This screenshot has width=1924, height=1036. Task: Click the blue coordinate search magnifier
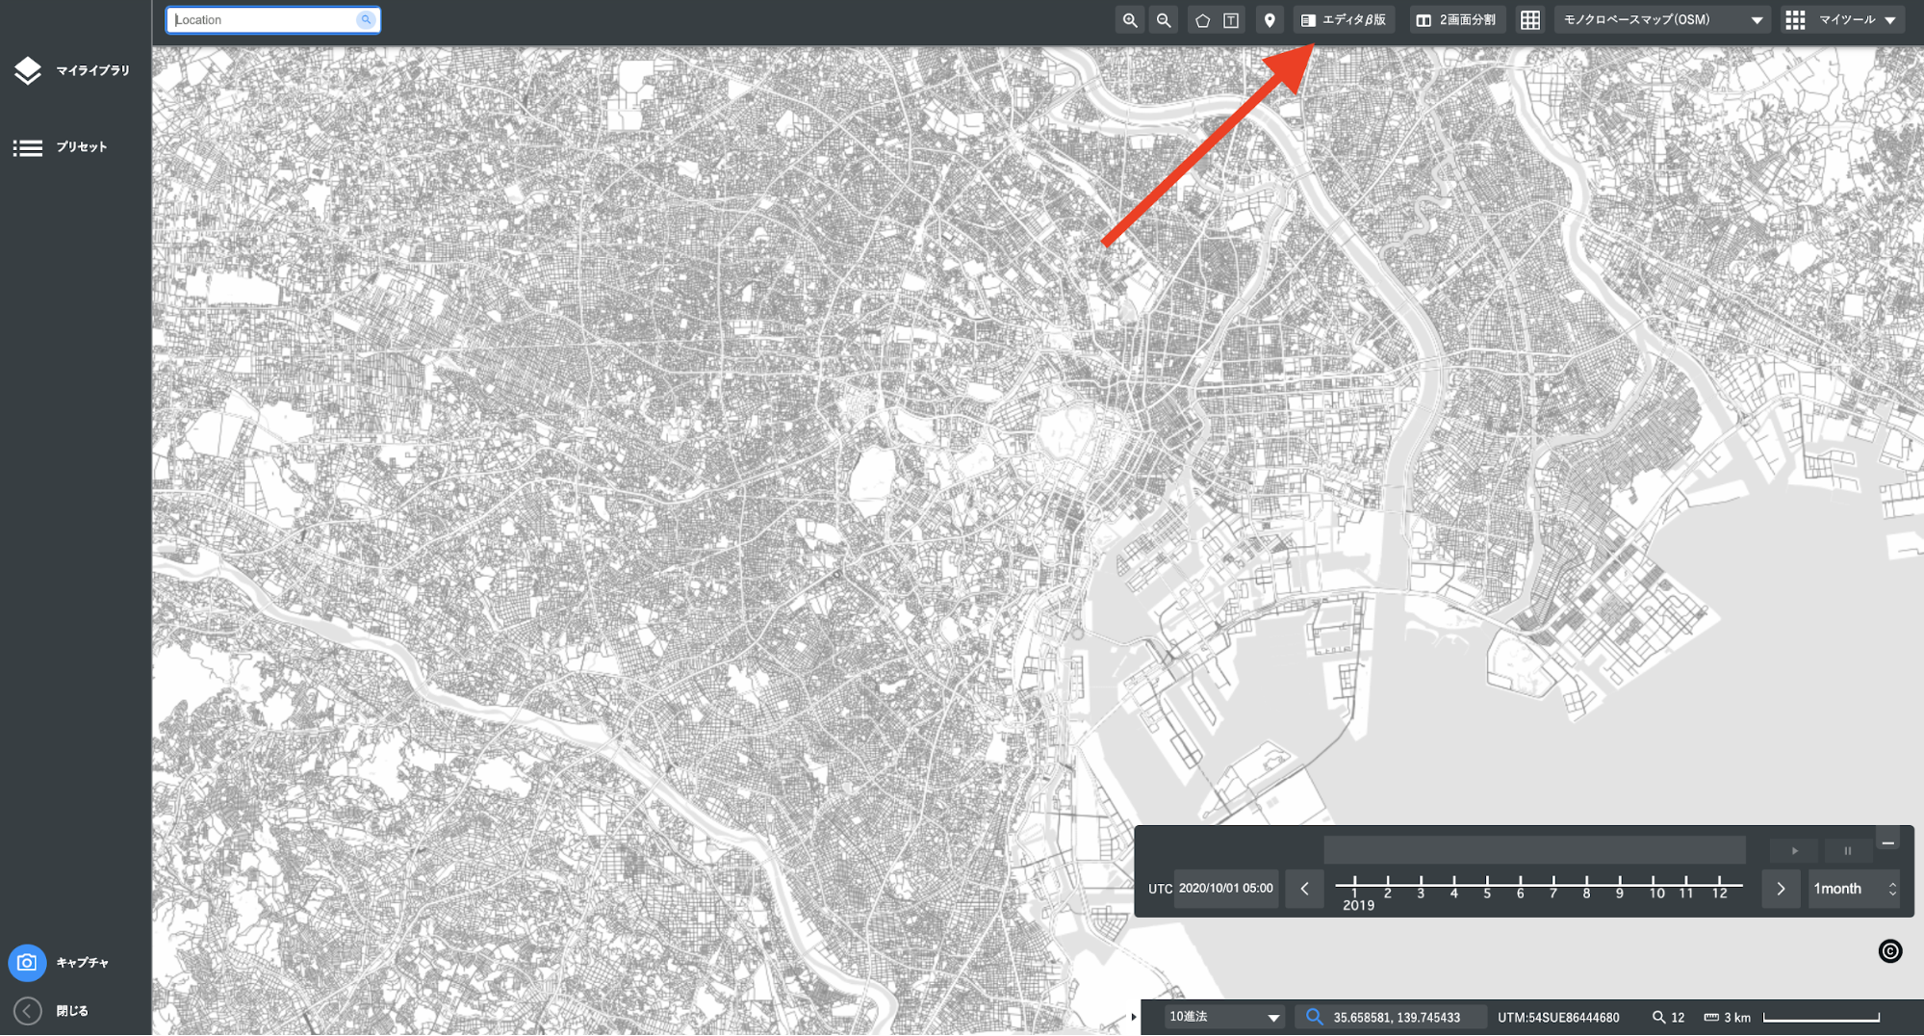[1314, 1017]
